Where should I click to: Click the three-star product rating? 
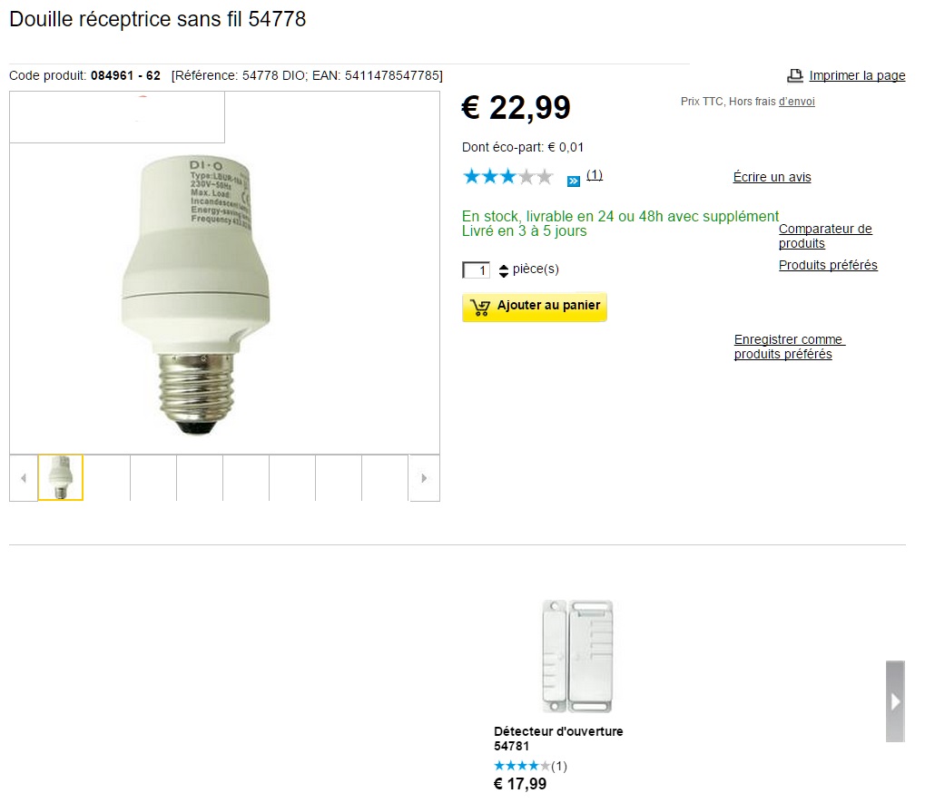[x=507, y=177]
